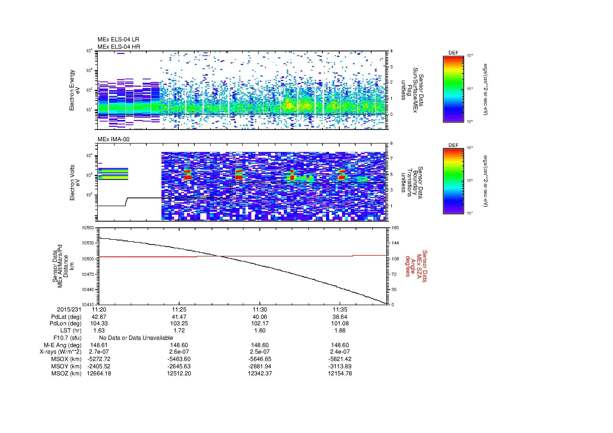This screenshot has width=613, height=433.
Task: Click the MSOX value -5463.60
Action: click(179, 359)
